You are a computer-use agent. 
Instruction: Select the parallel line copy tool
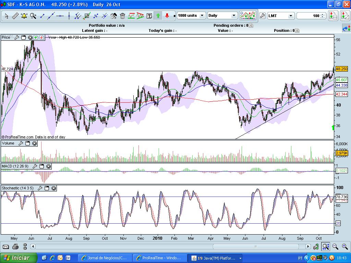click(x=105, y=16)
